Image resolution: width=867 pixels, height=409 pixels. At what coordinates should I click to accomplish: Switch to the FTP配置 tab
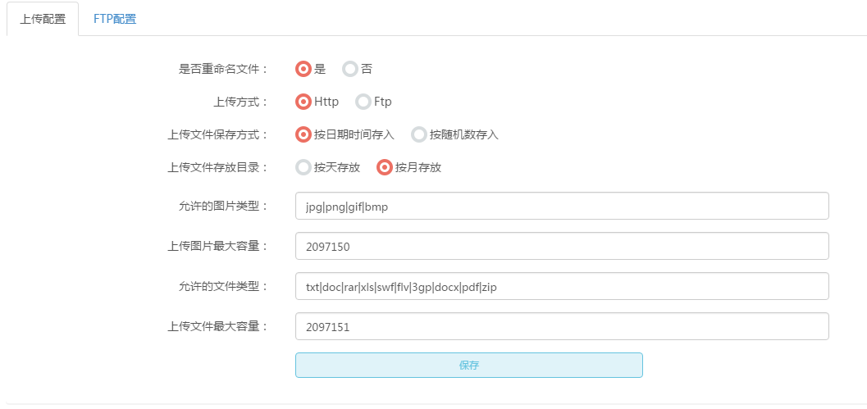pyautogui.click(x=115, y=19)
